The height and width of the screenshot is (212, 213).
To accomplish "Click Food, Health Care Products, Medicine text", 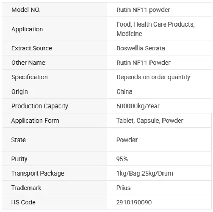I will [x=155, y=29].
